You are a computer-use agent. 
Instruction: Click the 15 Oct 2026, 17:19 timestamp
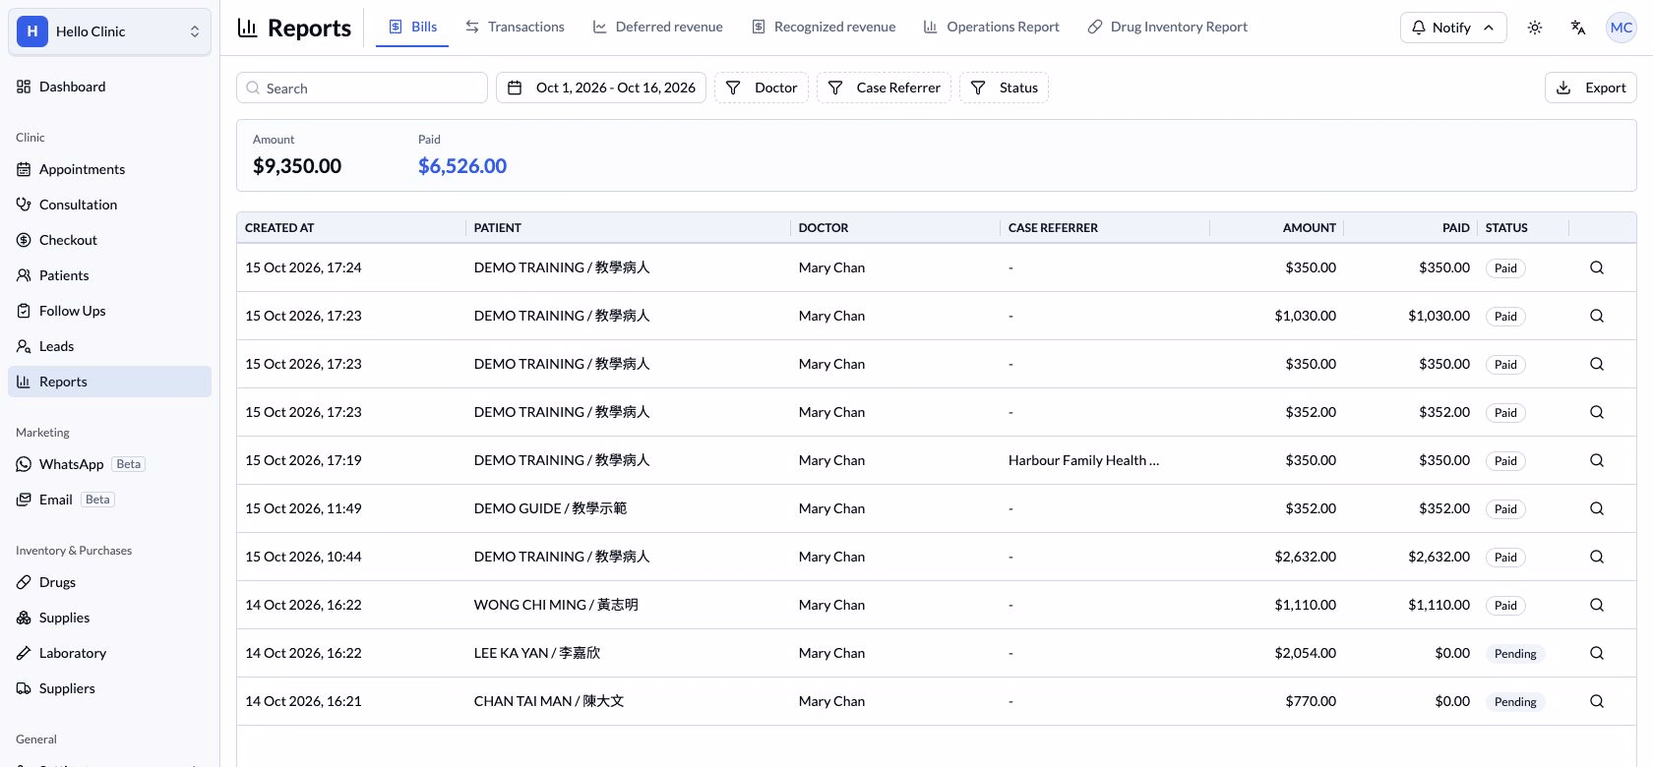coord(303,460)
